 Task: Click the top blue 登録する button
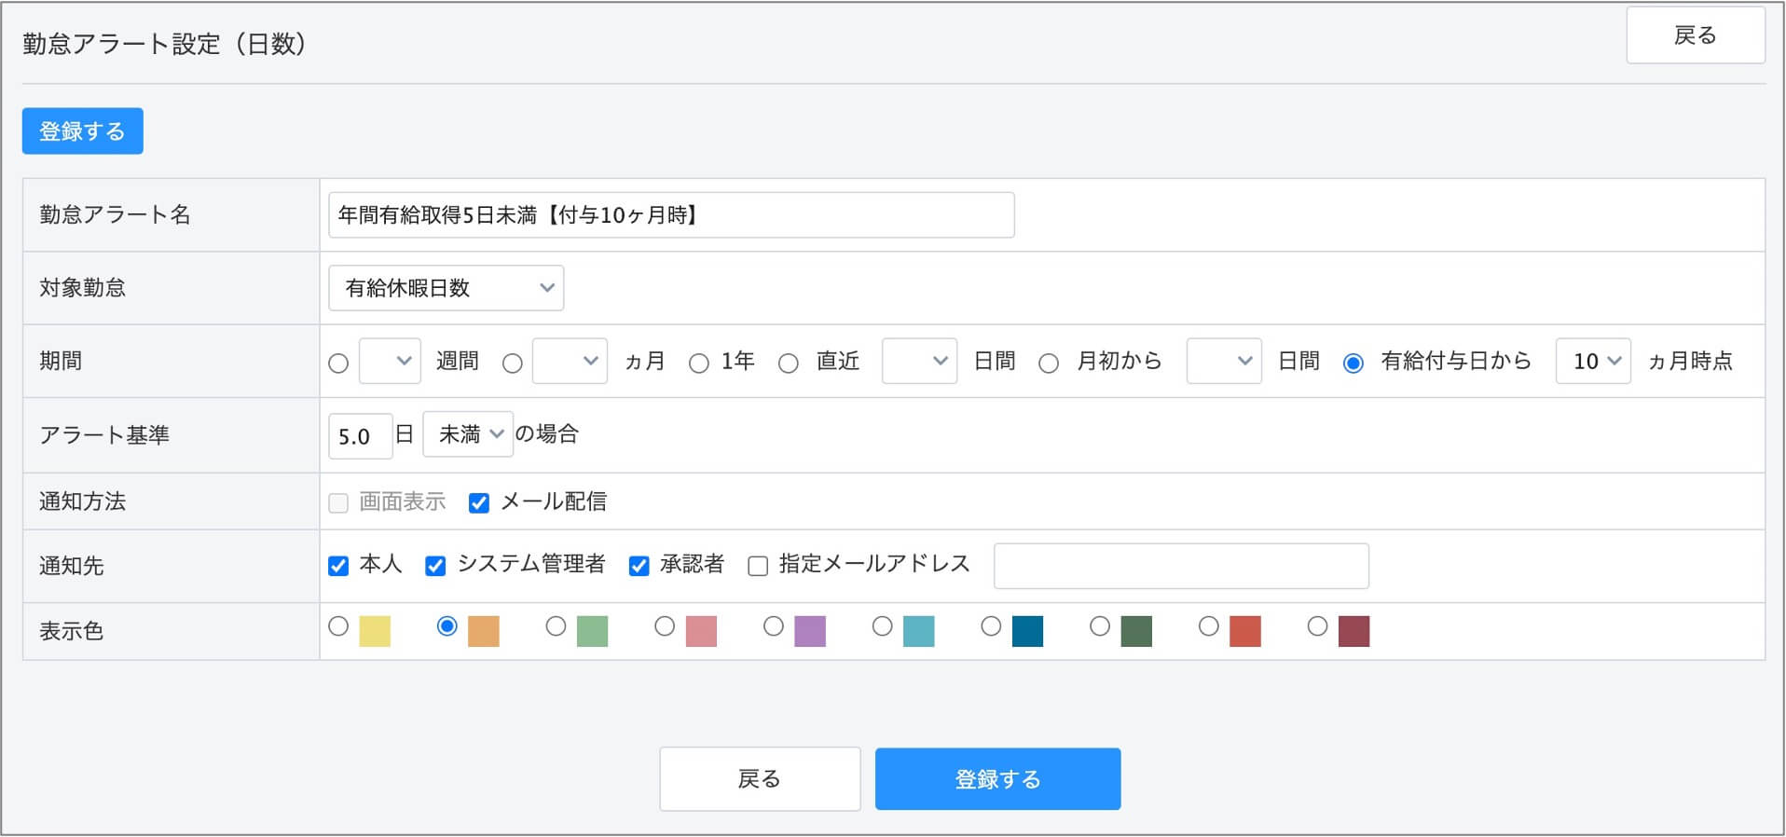[x=82, y=131]
